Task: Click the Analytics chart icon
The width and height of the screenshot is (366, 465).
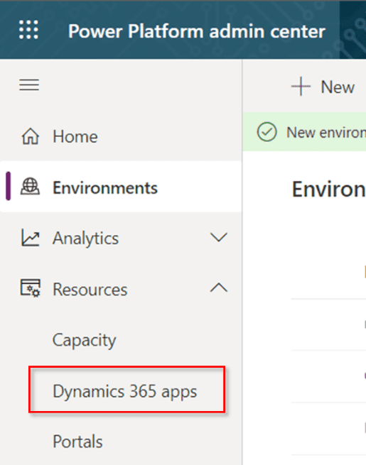Action: (31, 238)
